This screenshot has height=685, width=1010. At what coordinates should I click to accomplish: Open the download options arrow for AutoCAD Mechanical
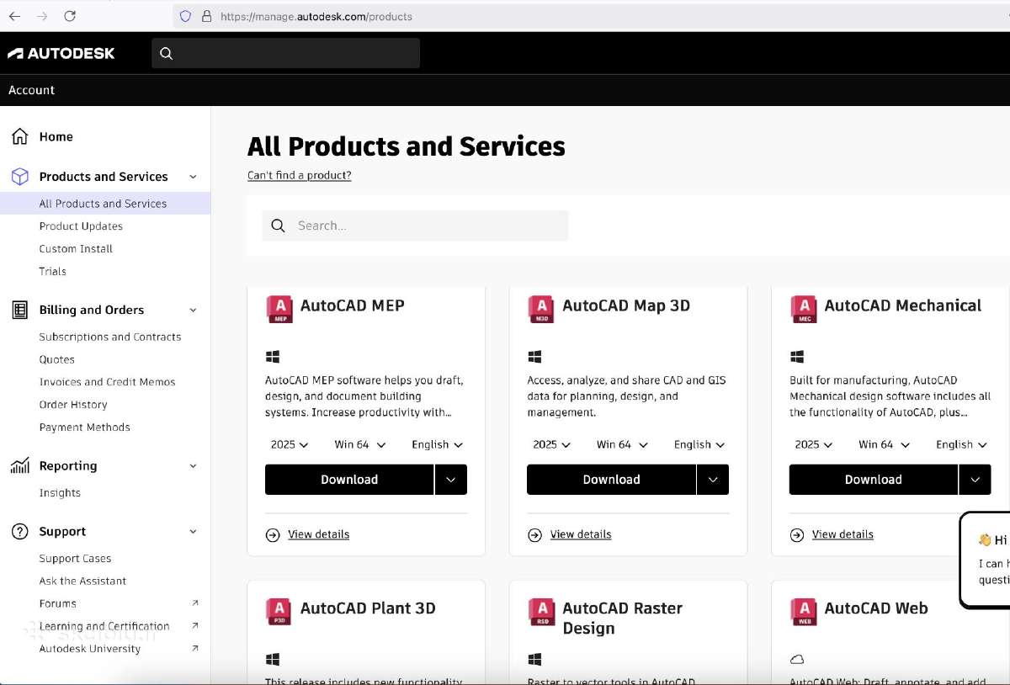(975, 480)
